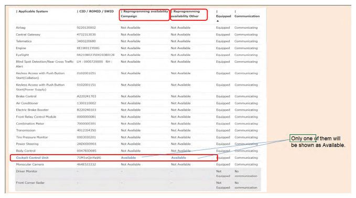Click Communicating status in Airbag row
This screenshot has width=356, height=198.
pos(246,28)
